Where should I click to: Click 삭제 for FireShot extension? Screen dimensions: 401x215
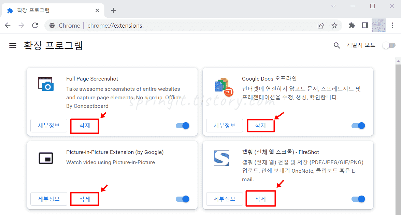point(261,199)
